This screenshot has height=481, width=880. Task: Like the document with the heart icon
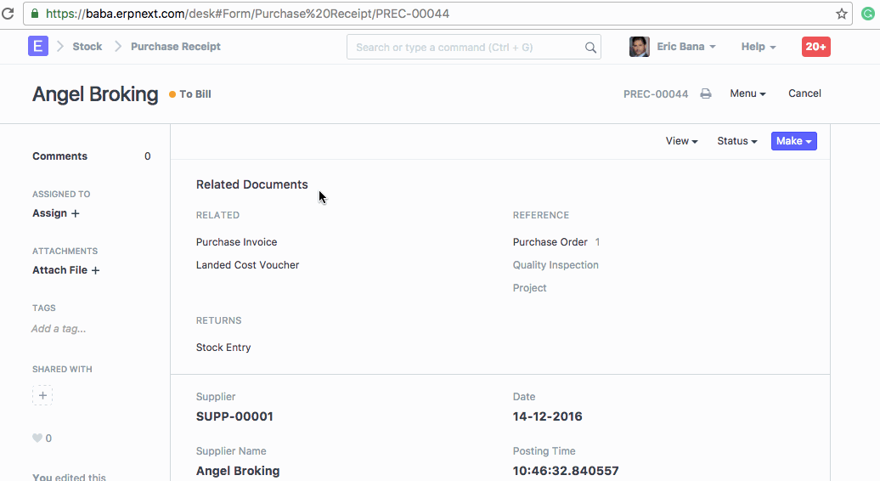pos(37,439)
